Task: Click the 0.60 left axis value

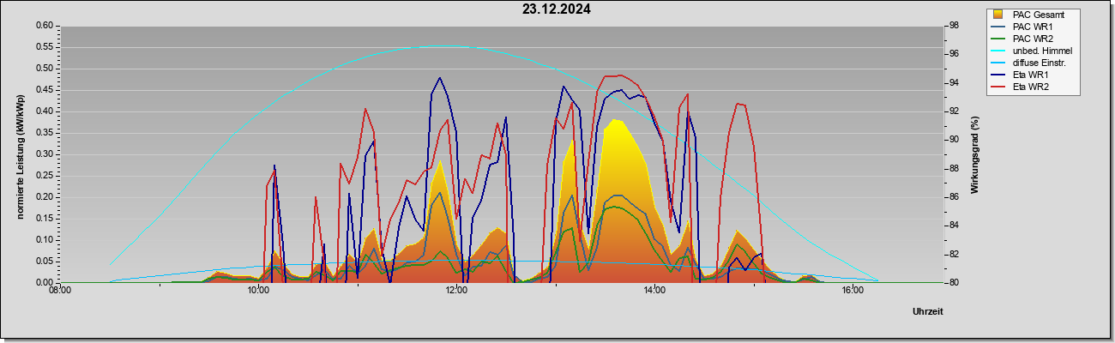Action: [45, 26]
